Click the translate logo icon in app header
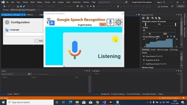This screenshot has width=187, height=105. pyautogui.click(x=51, y=22)
